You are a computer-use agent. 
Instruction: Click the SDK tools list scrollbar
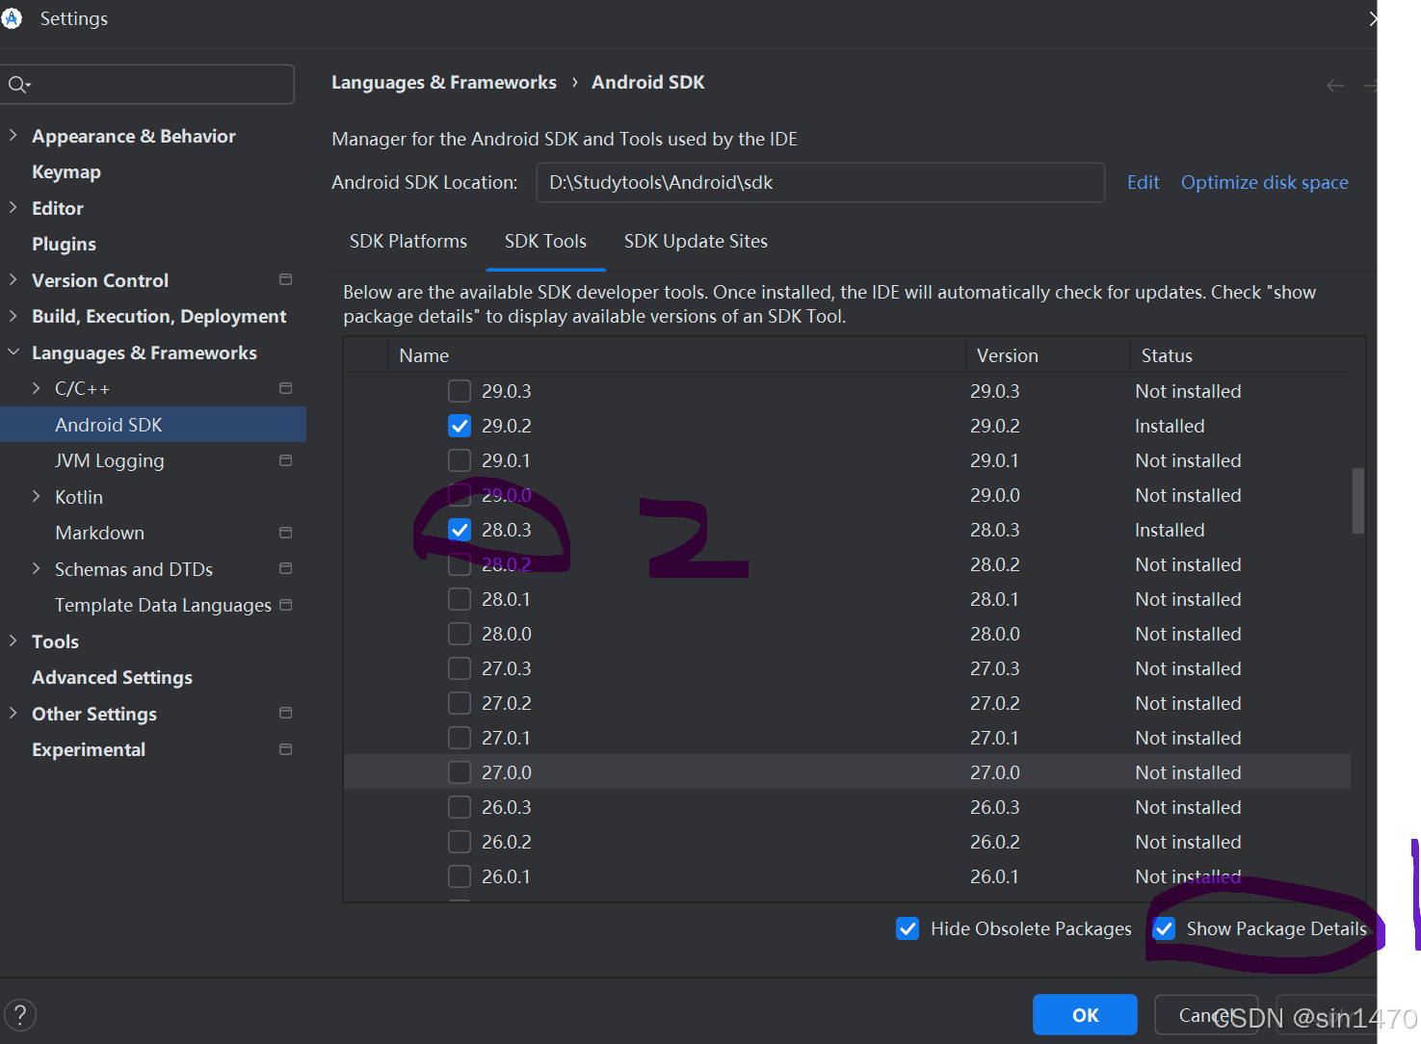coord(1358,501)
